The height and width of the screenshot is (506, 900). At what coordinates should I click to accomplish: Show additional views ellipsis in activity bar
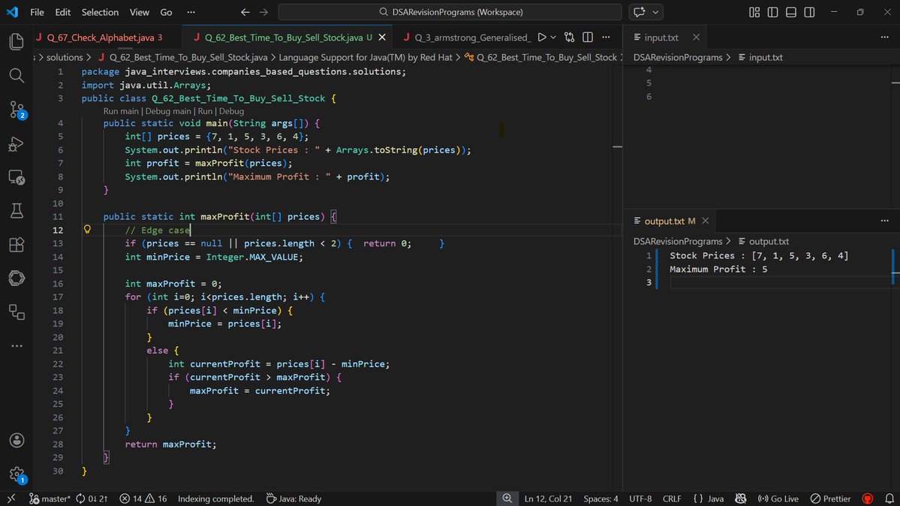(x=17, y=346)
